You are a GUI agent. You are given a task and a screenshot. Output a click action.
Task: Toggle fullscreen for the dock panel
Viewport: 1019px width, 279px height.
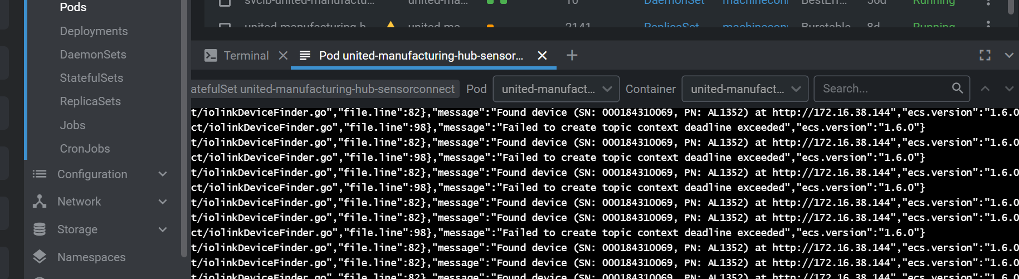click(985, 55)
